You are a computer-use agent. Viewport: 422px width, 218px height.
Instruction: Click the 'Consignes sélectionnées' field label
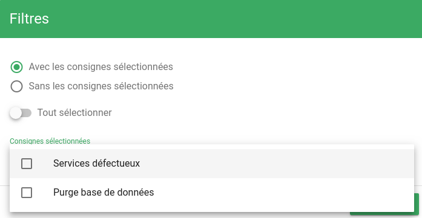pyautogui.click(x=50, y=141)
